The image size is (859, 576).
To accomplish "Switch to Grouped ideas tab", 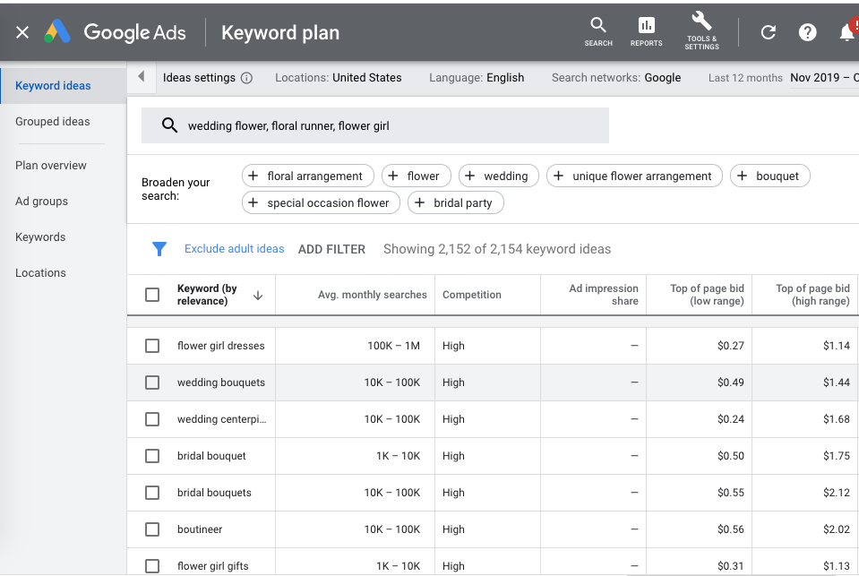I will coord(53,122).
